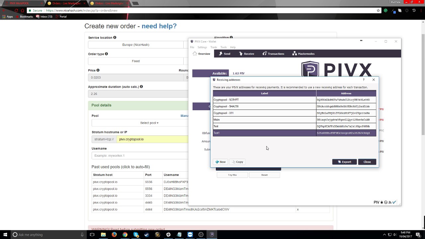Sort addresses by the Label column header
The height and width of the screenshot is (239, 425).
pos(264,93)
